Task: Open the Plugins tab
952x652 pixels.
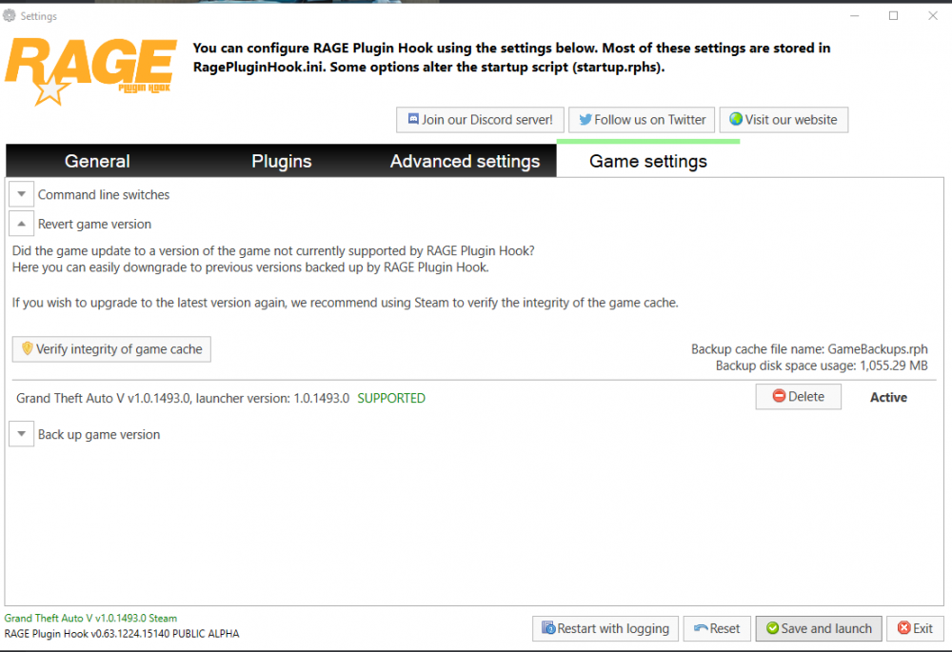Action: [281, 161]
